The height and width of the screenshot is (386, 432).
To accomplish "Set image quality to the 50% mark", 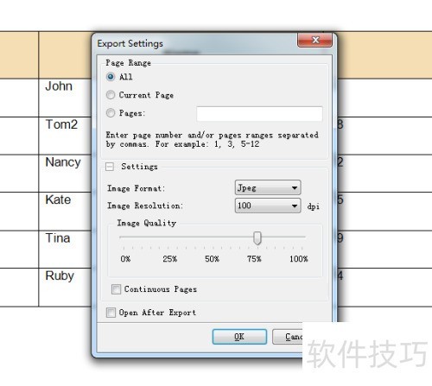I will [213, 237].
